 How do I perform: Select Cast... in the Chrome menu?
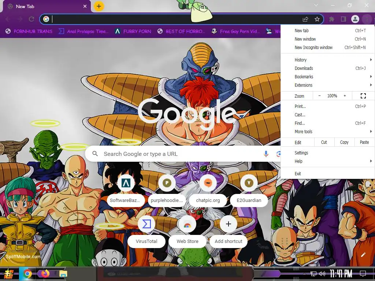[328, 115]
